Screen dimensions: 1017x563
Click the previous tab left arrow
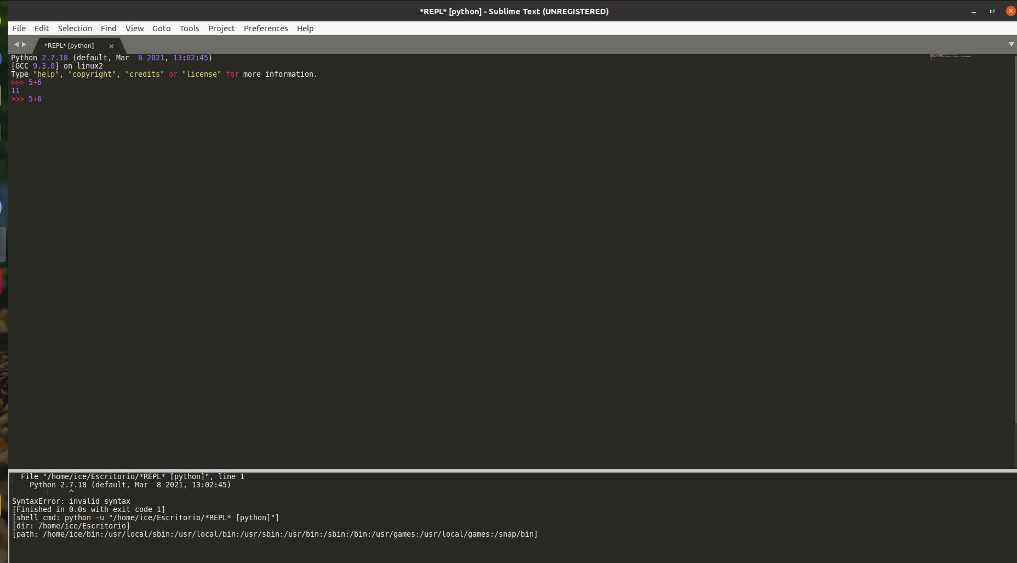[x=16, y=44]
